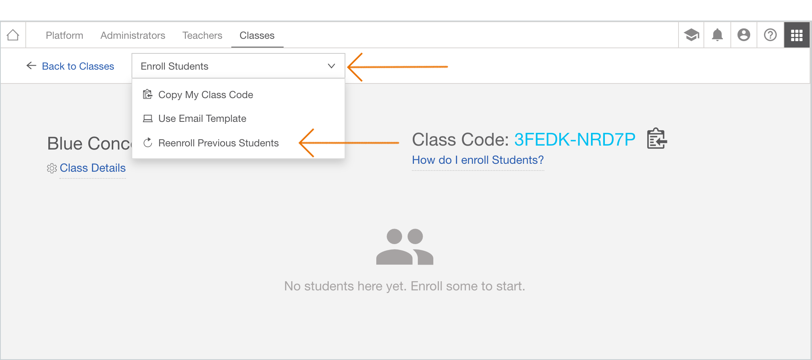This screenshot has width=812, height=360.
Task: Collapse the Enroll Students dropdown
Action: pos(238,66)
